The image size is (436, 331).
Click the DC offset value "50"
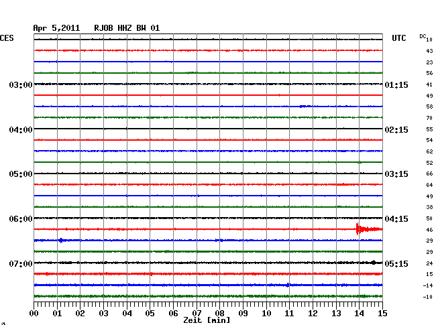click(429, 218)
